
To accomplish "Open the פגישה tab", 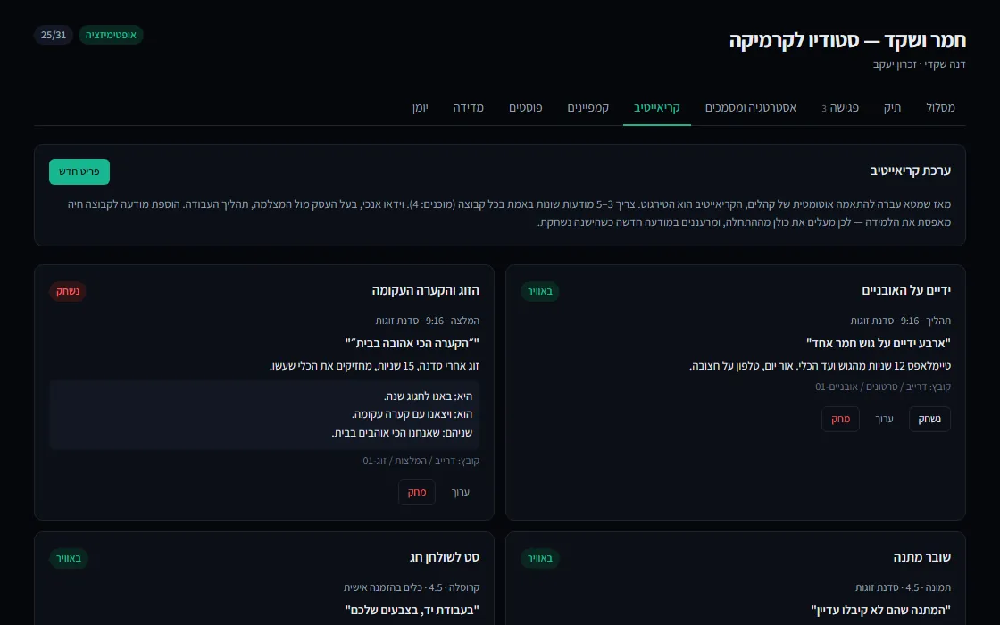I will pyautogui.click(x=840, y=108).
